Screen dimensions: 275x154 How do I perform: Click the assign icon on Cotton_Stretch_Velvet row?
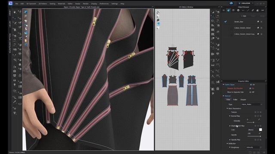coord(258,28)
